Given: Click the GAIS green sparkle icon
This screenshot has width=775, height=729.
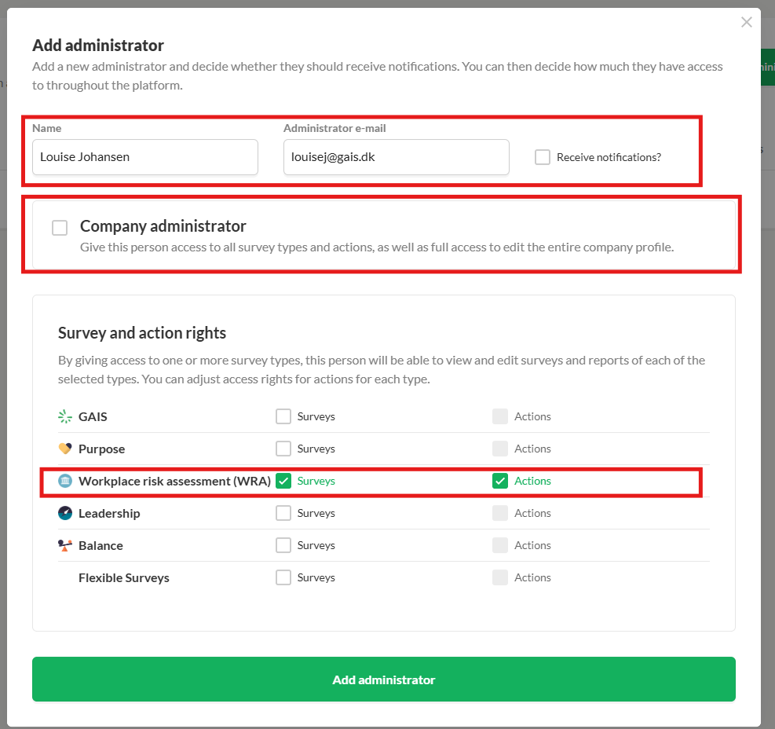Looking at the screenshot, I should click(64, 416).
